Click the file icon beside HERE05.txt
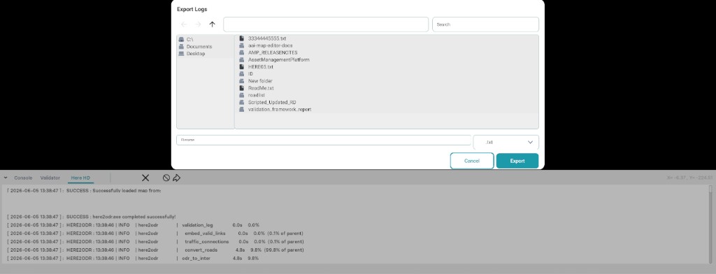The width and height of the screenshot is (716, 274). coord(241,66)
